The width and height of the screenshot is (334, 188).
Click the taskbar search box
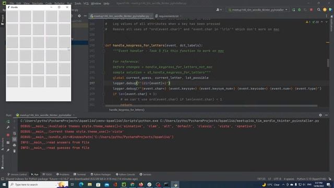(38, 184)
